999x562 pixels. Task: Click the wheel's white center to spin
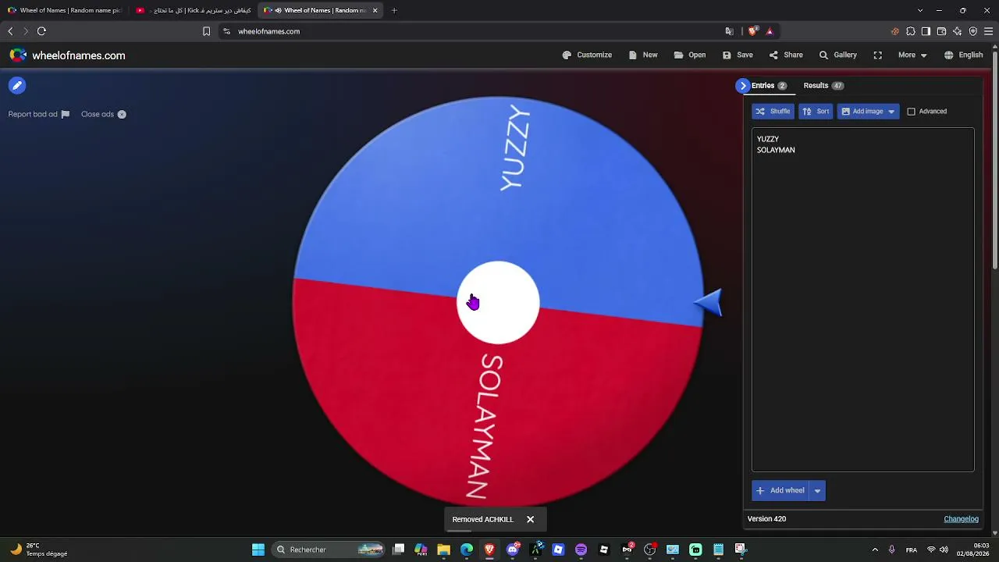tap(498, 303)
